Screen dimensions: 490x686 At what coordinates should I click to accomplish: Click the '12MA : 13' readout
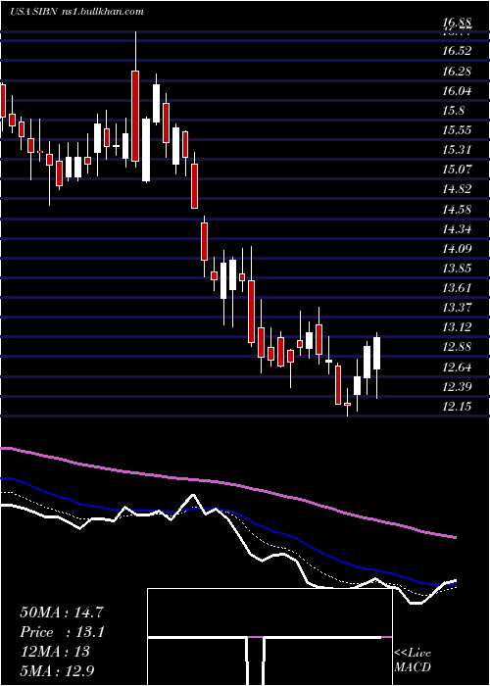pos(55,652)
